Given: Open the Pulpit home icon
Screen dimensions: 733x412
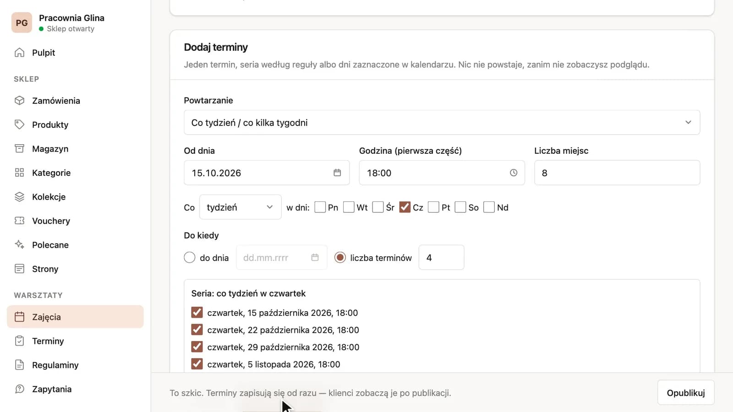Looking at the screenshot, I should click(19, 53).
